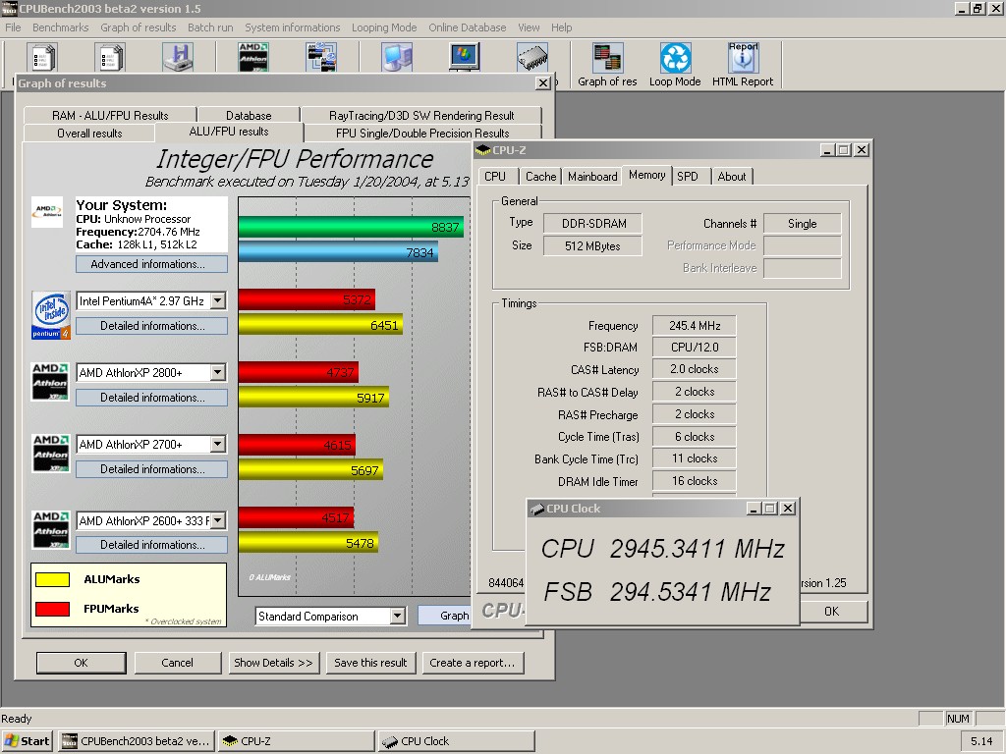Click Save this result button
This screenshot has height=754, width=1006.
(370, 663)
